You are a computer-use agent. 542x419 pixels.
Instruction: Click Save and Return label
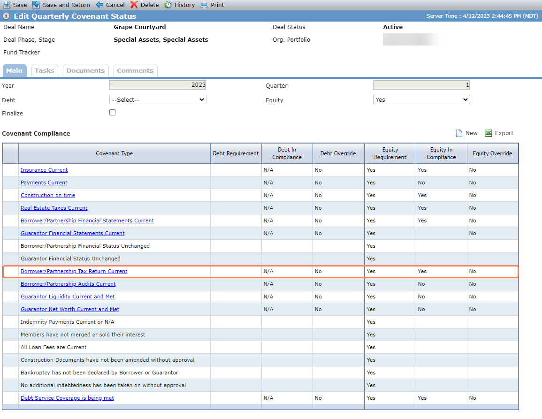(66, 5)
